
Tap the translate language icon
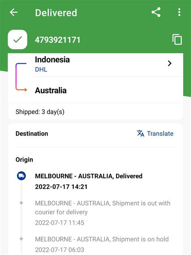(x=141, y=134)
